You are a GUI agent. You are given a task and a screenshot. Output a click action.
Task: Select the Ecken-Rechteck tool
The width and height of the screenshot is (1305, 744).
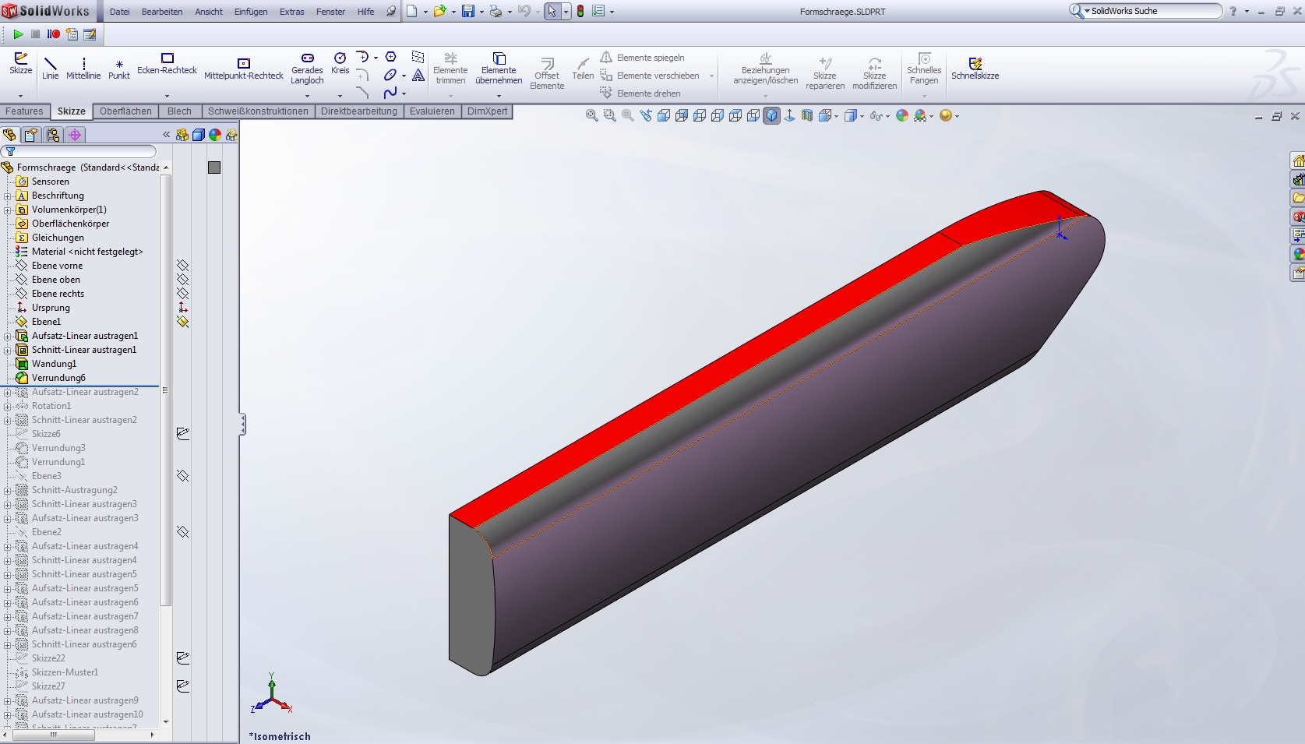[167, 64]
